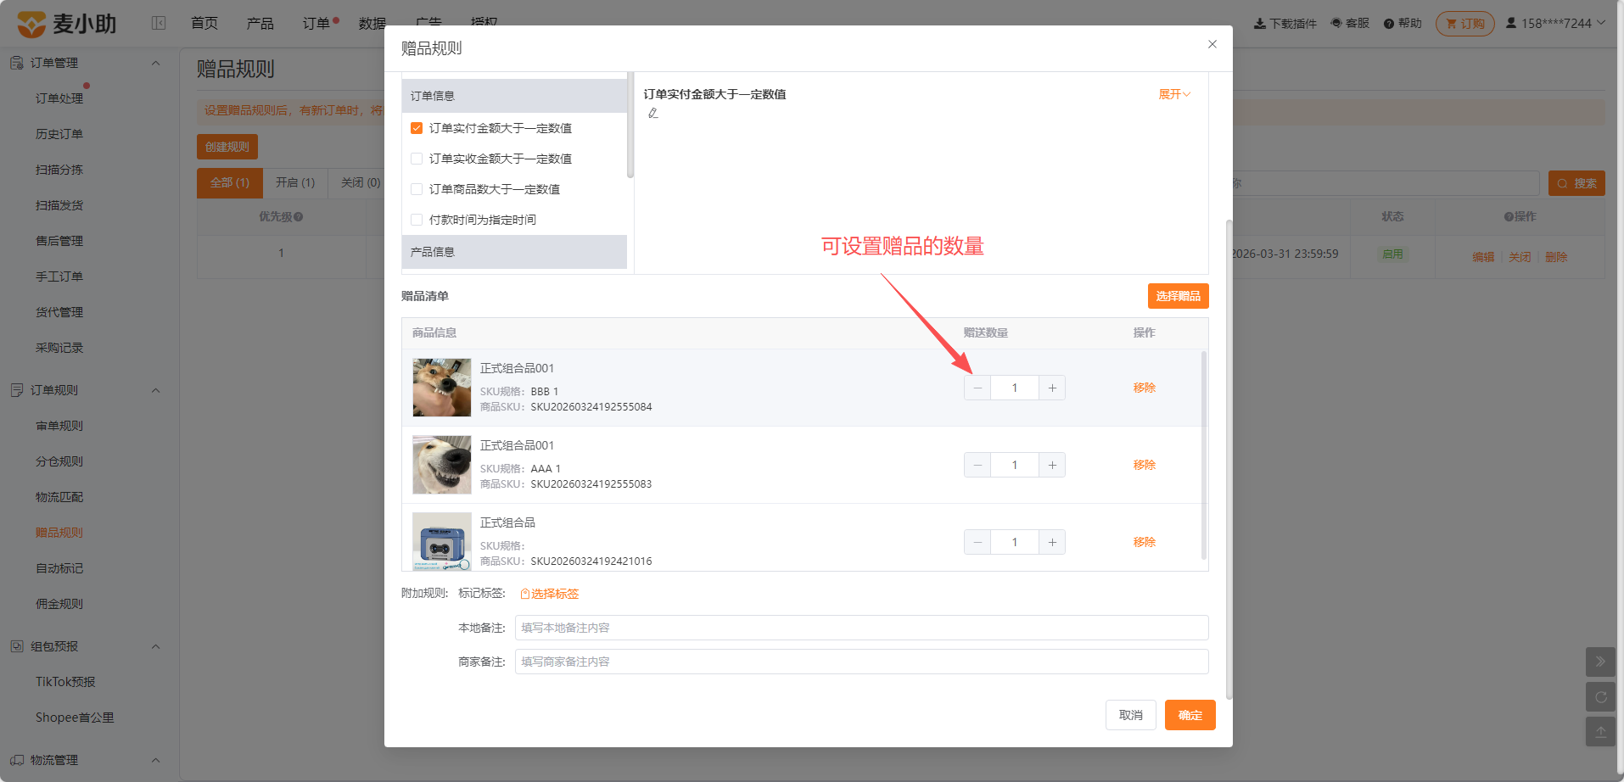Decrease quantity for SKU AAA 1

[977, 465]
